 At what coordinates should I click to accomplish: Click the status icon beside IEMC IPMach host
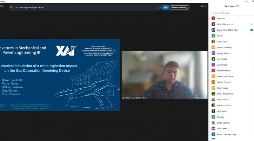pos(251,24)
